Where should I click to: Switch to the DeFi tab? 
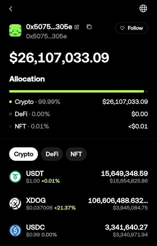pos(52,154)
